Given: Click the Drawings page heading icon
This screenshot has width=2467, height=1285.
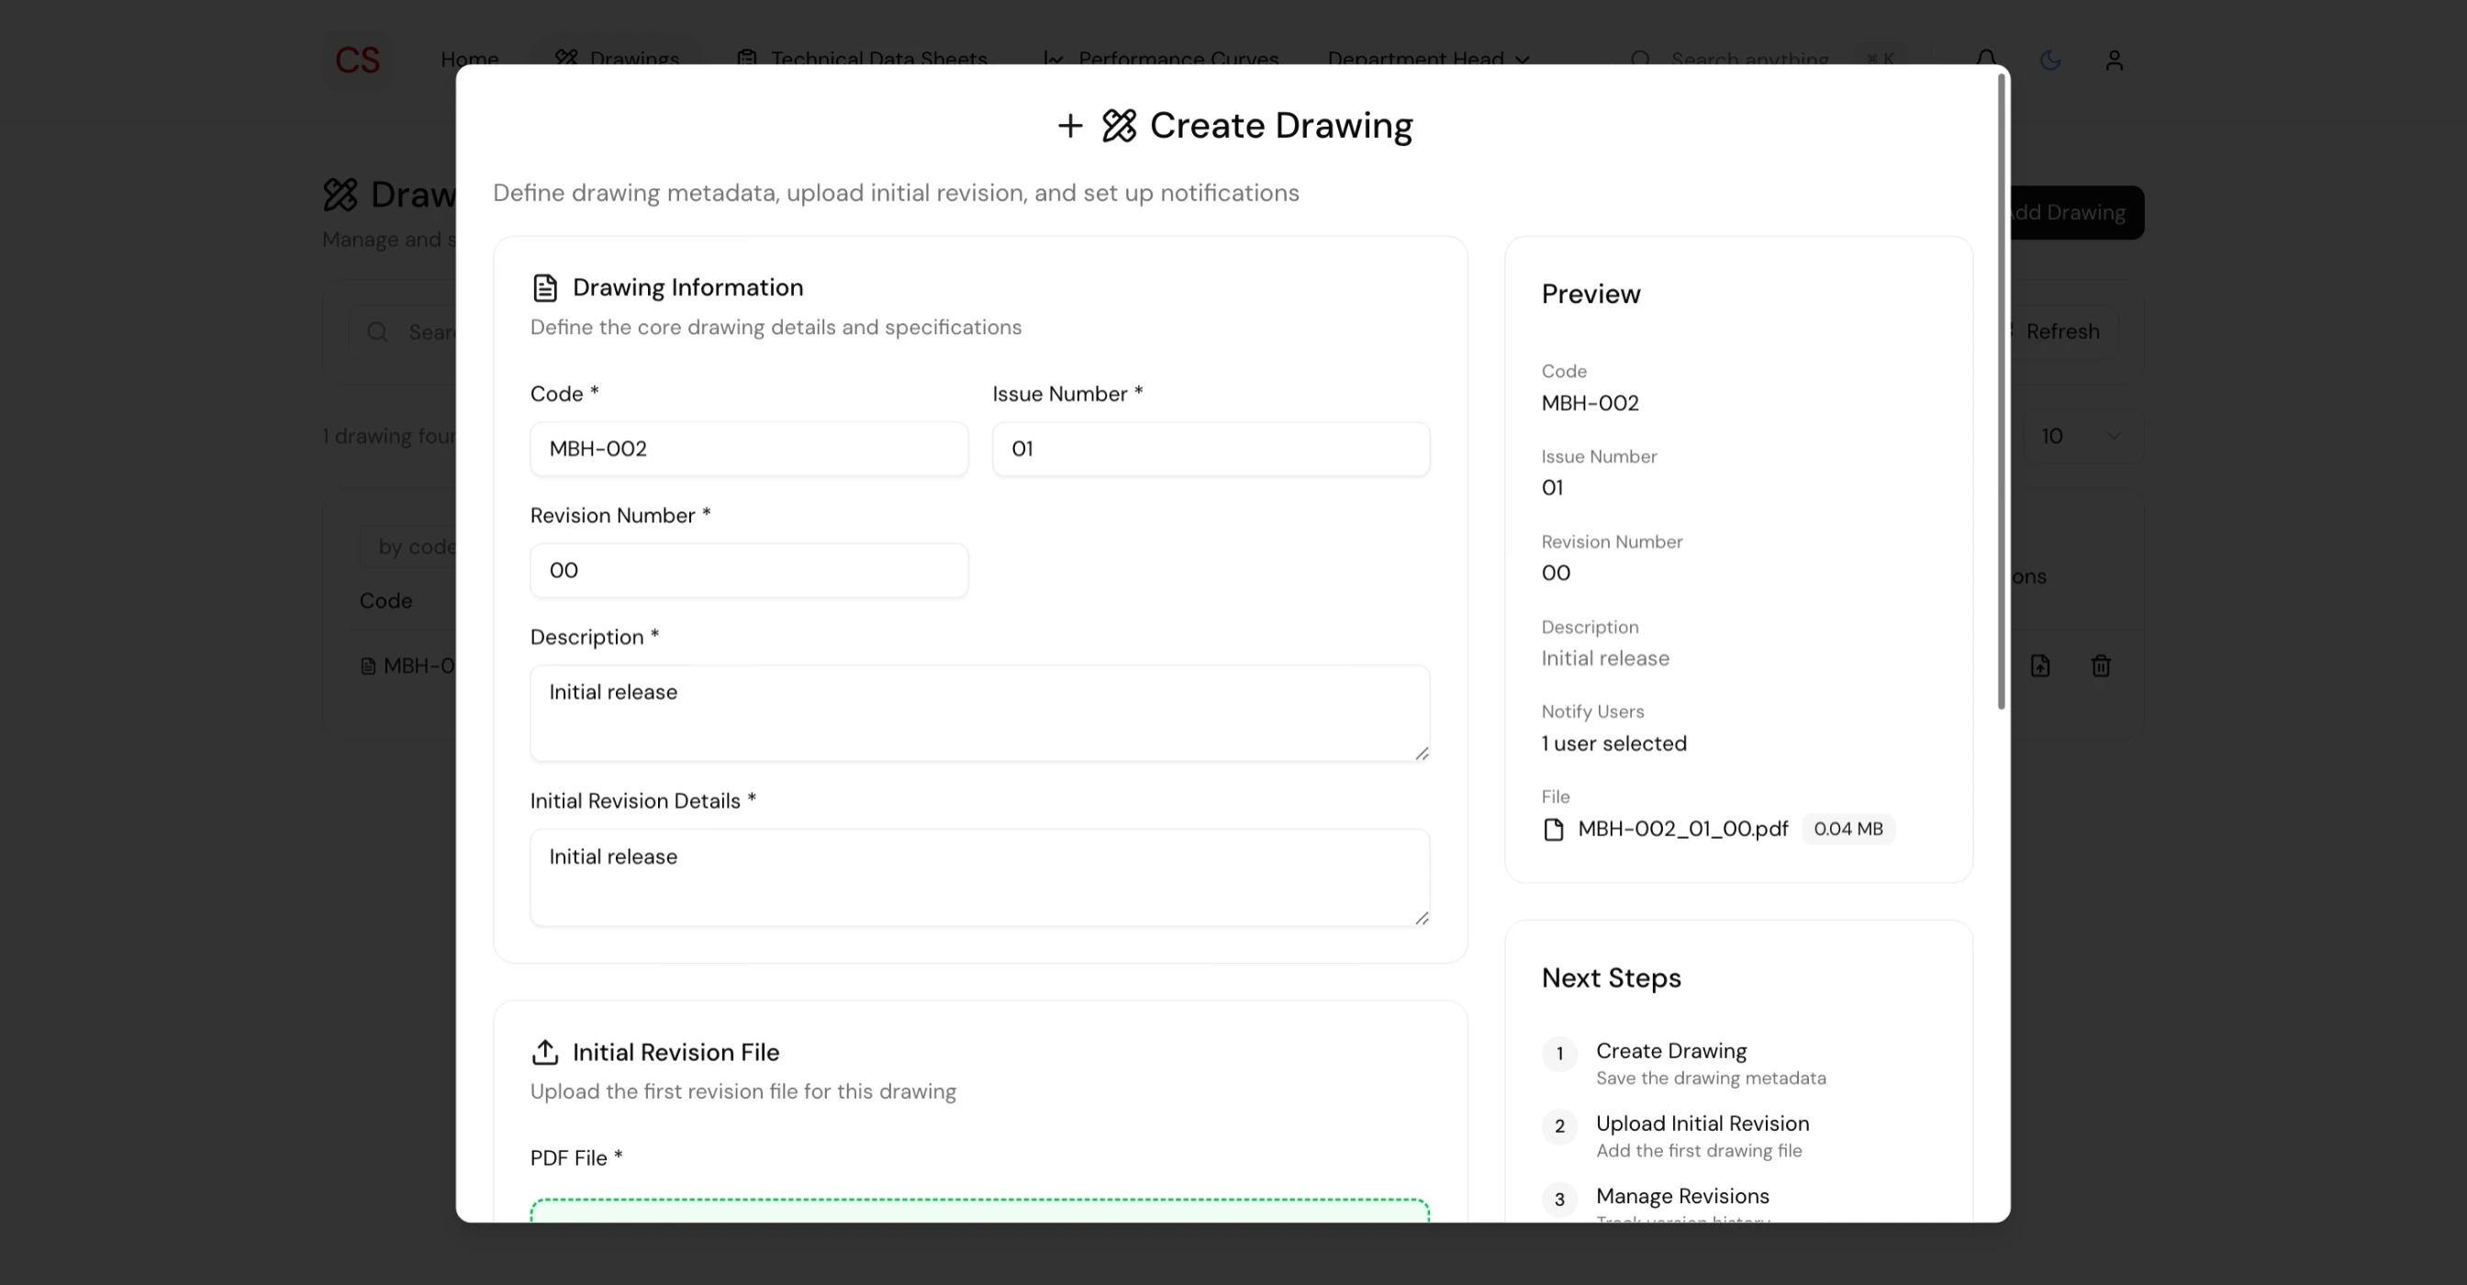Looking at the screenshot, I should pyautogui.click(x=340, y=196).
